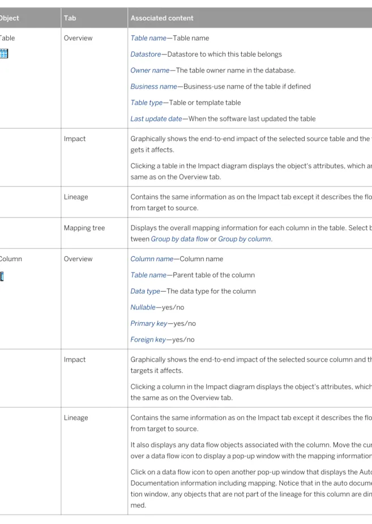
Task: Click paragraph starting 'Clicking a table in the Impact'
Action: pos(251,172)
